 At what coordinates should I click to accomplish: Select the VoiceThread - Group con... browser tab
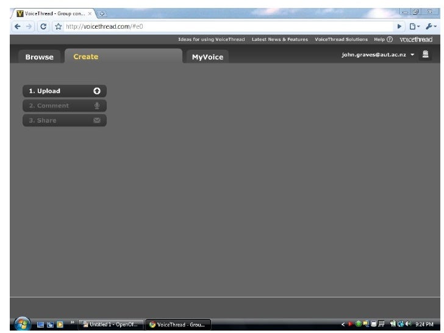coord(54,13)
